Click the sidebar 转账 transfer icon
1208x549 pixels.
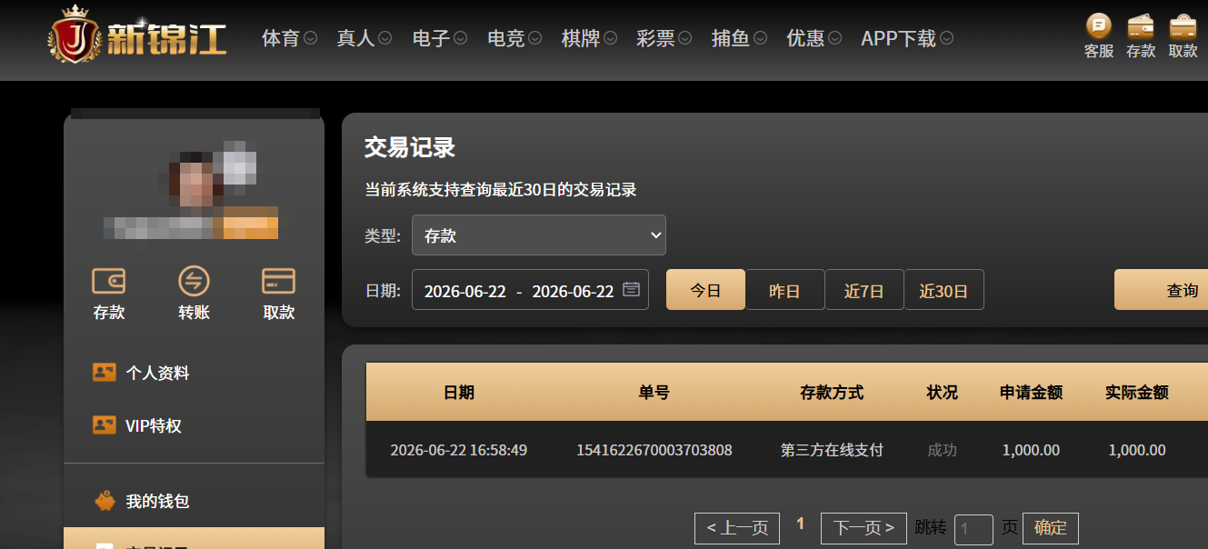point(194,281)
